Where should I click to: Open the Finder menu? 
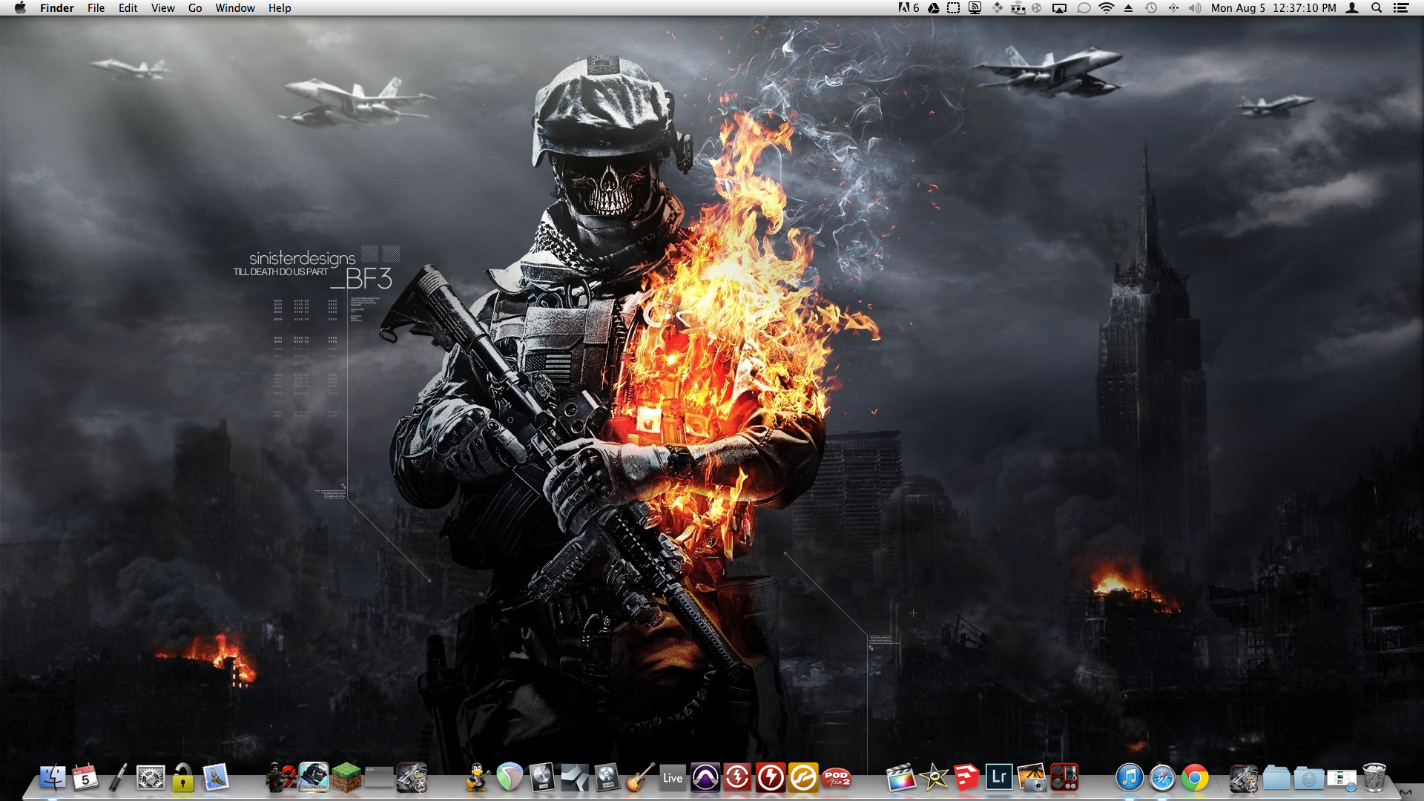coord(57,8)
